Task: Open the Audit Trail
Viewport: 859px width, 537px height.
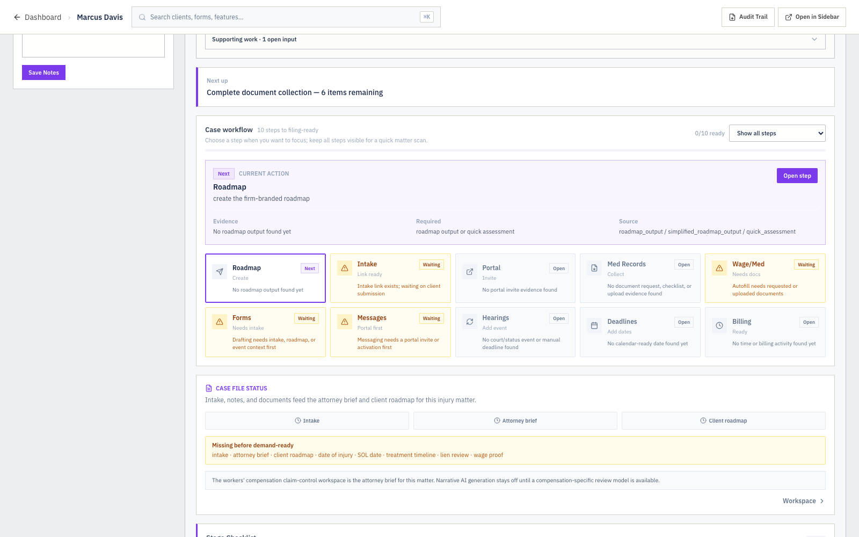Action: [x=748, y=17]
